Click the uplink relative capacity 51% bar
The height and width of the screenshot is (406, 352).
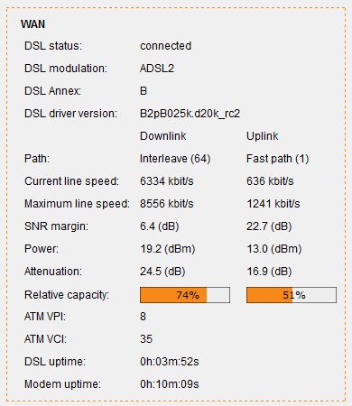coord(292,295)
